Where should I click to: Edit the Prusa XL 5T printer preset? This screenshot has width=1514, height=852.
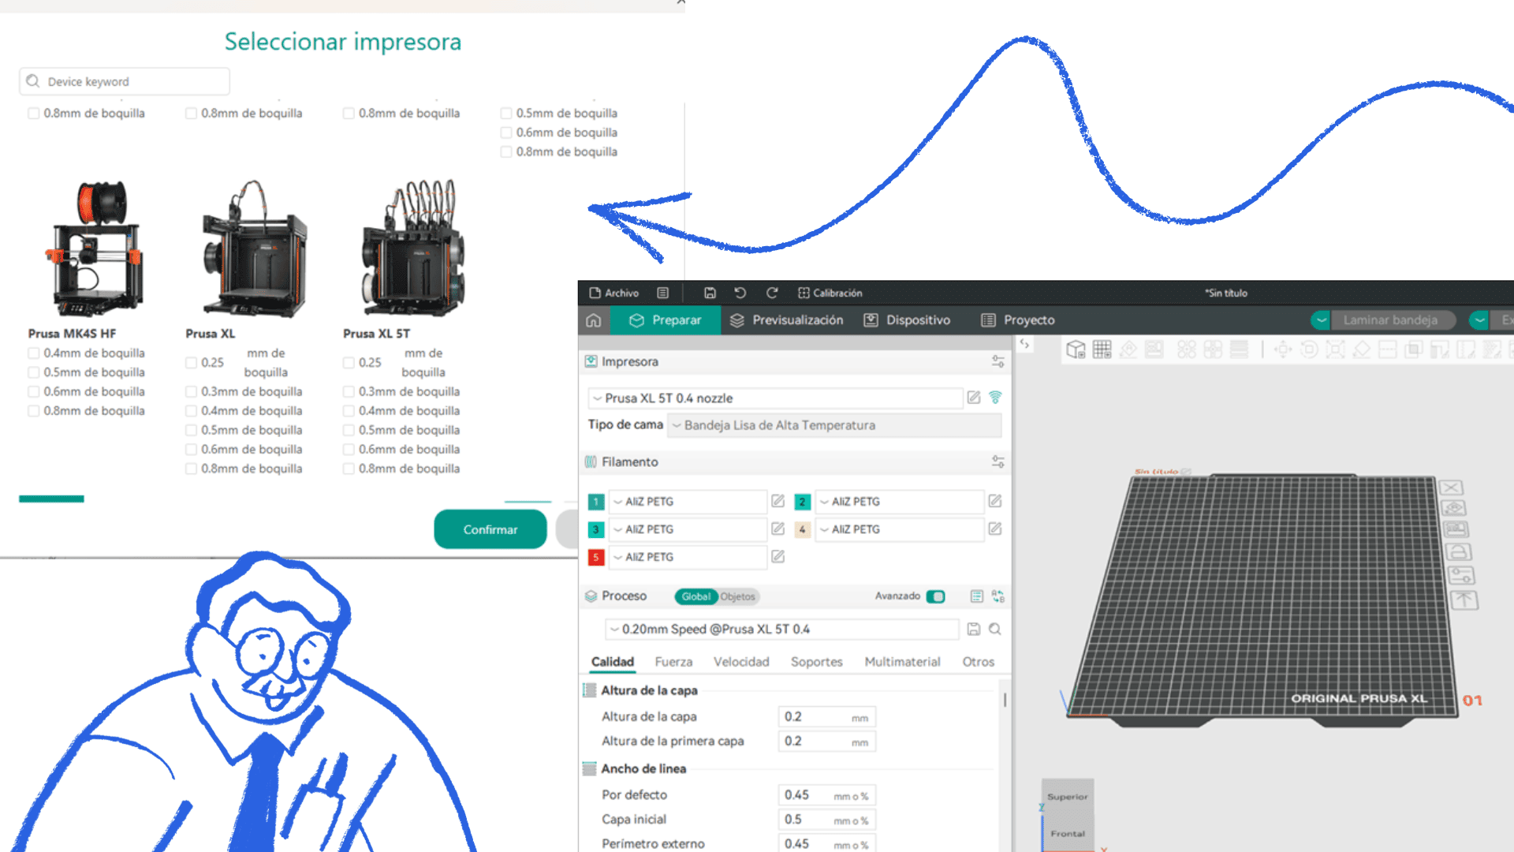pos(974,398)
